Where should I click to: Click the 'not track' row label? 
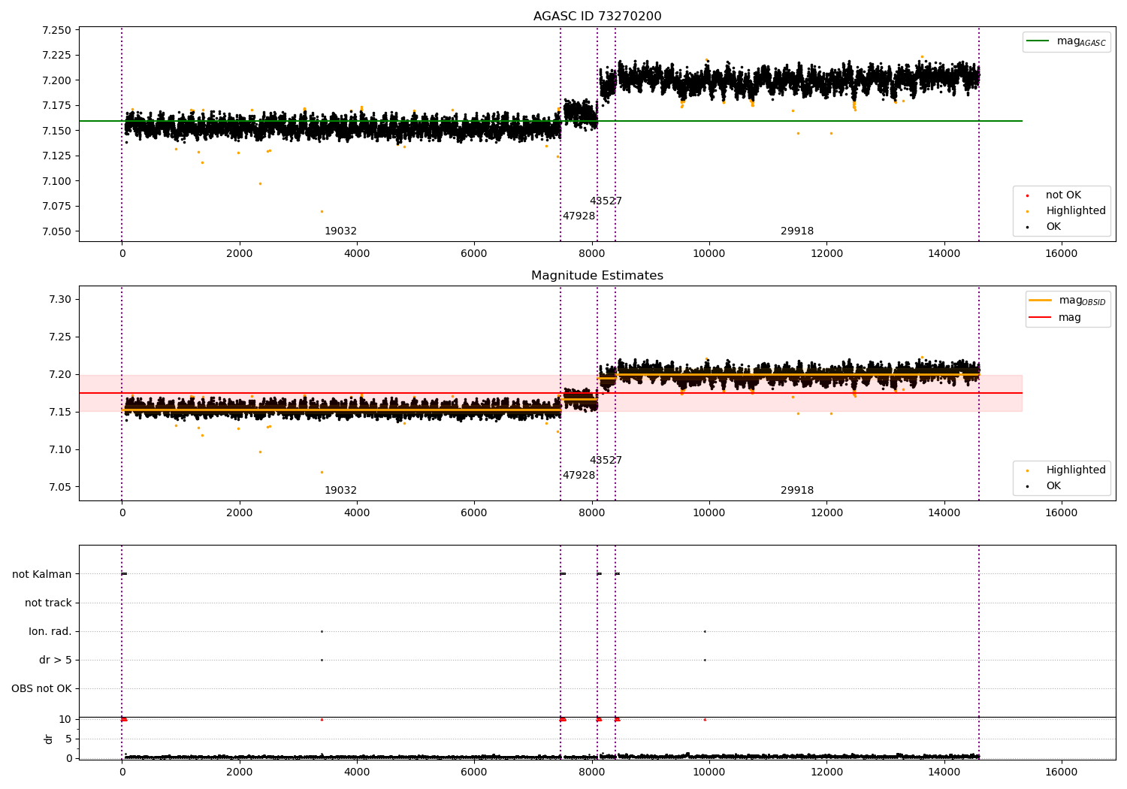(48, 603)
